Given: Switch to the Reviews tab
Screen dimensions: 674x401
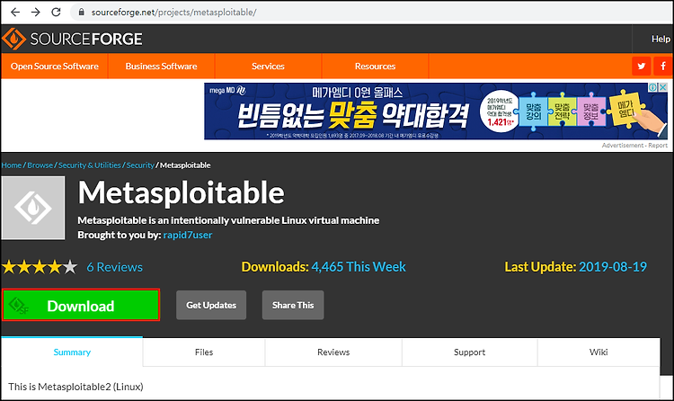Looking at the screenshot, I should coord(333,352).
